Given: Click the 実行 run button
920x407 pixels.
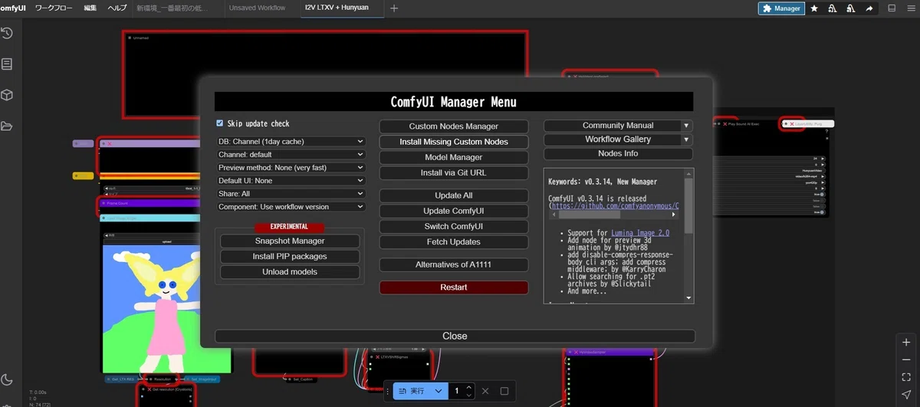Looking at the screenshot, I should click(412, 391).
